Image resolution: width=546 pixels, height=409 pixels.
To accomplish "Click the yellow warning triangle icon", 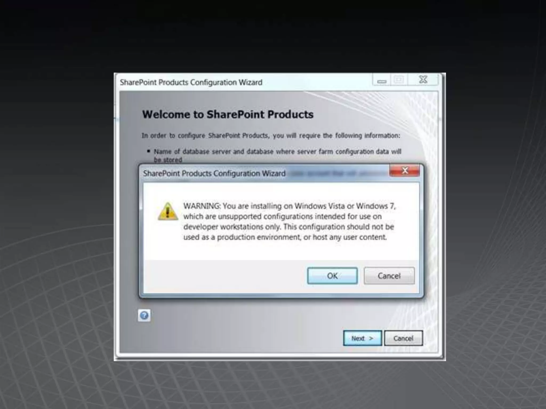I will point(168,212).
